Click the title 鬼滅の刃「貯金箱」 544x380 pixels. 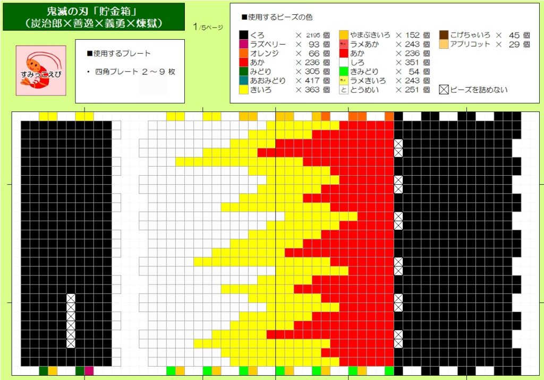93,12
